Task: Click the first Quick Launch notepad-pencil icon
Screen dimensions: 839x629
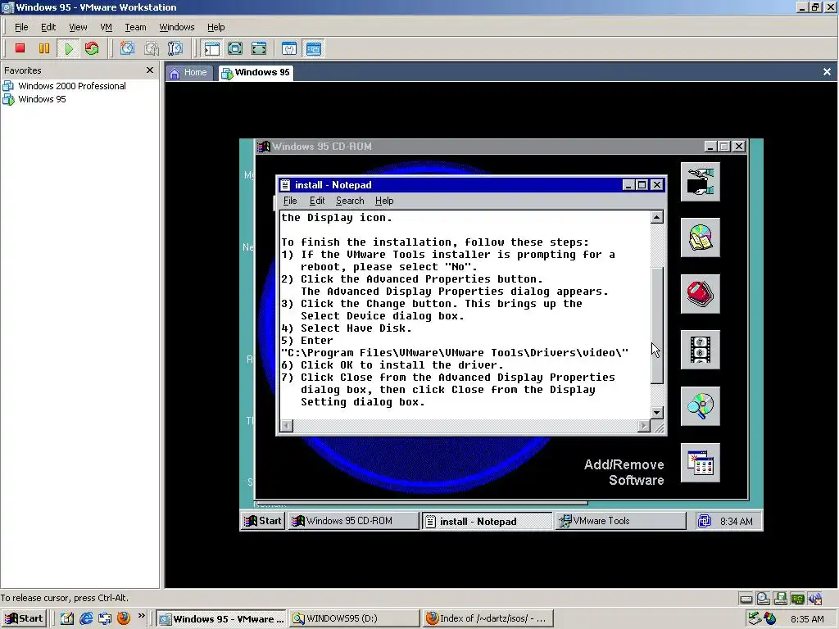Action: [67, 619]
